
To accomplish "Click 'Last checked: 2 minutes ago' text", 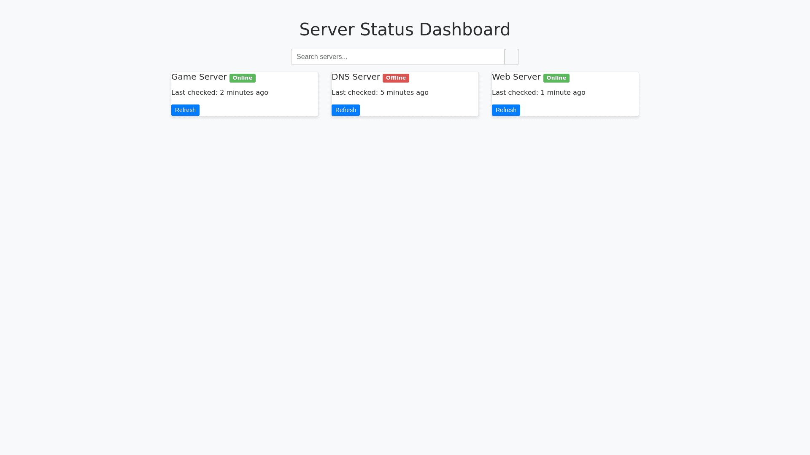I will [x=219, y=92].
